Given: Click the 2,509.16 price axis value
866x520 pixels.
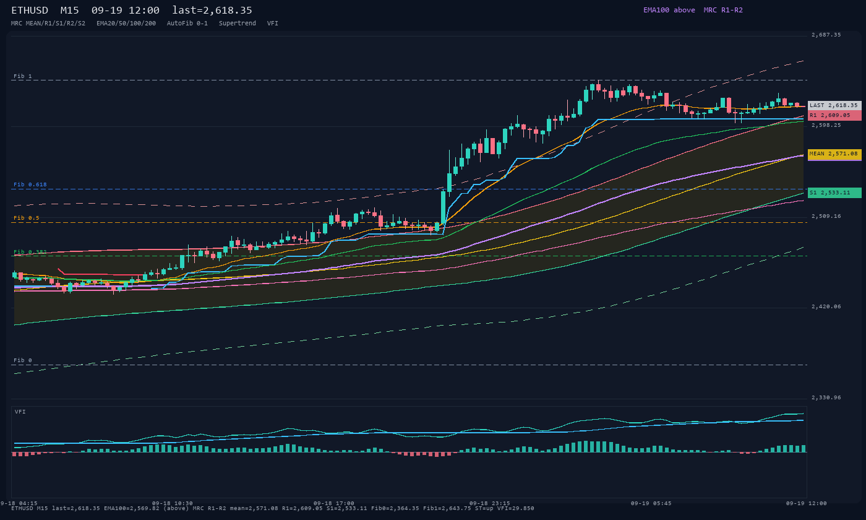Looking at the screenshot, I should pos(826,216).
